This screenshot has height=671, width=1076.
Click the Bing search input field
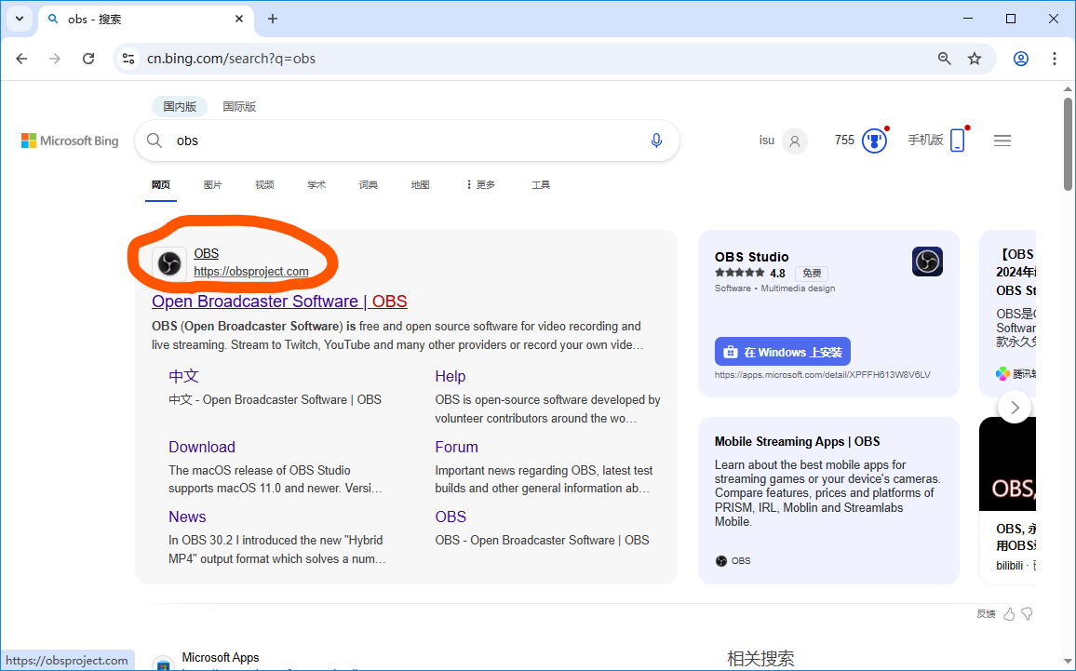pyautogui.click(x=407, y=141)
